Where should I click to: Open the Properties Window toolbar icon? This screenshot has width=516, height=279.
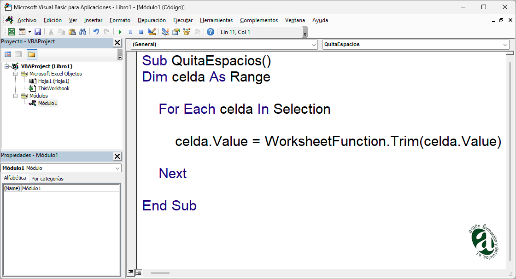coord(176,32)
